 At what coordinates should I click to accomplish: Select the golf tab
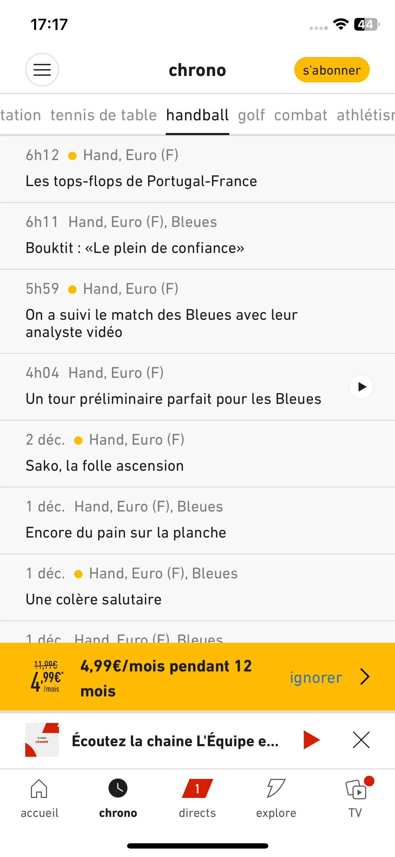pyautogui.click(x=251, y=115)
